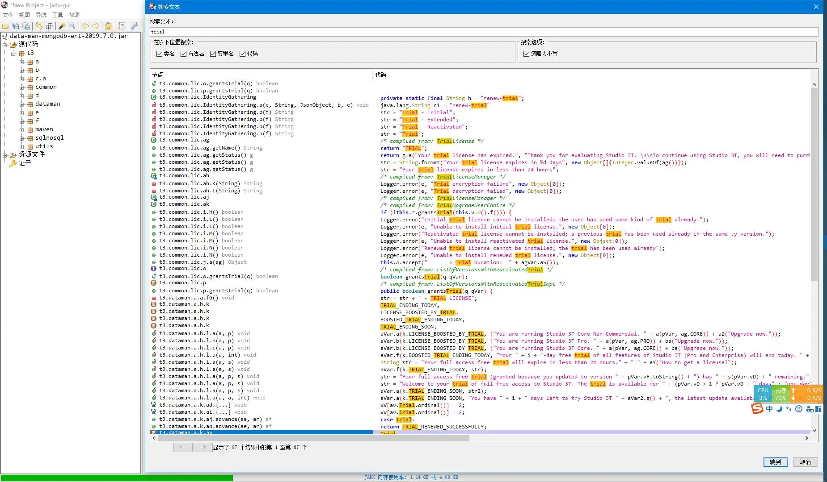Click the CPU 3% monitor widget
The height and width of the screenshot is (482, 827).
point(763,394)
